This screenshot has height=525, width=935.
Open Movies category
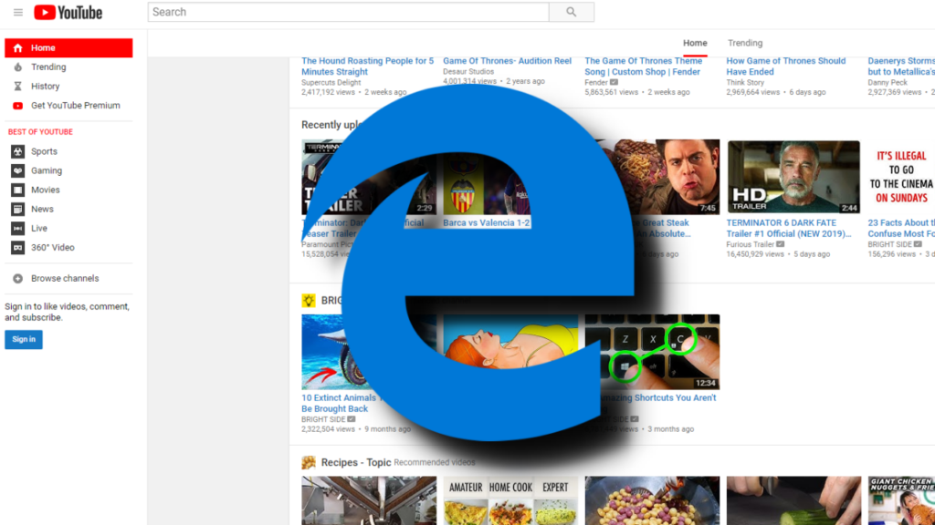tap(68, 190)
